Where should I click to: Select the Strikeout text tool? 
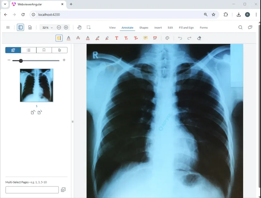click(x=78, y=38)
